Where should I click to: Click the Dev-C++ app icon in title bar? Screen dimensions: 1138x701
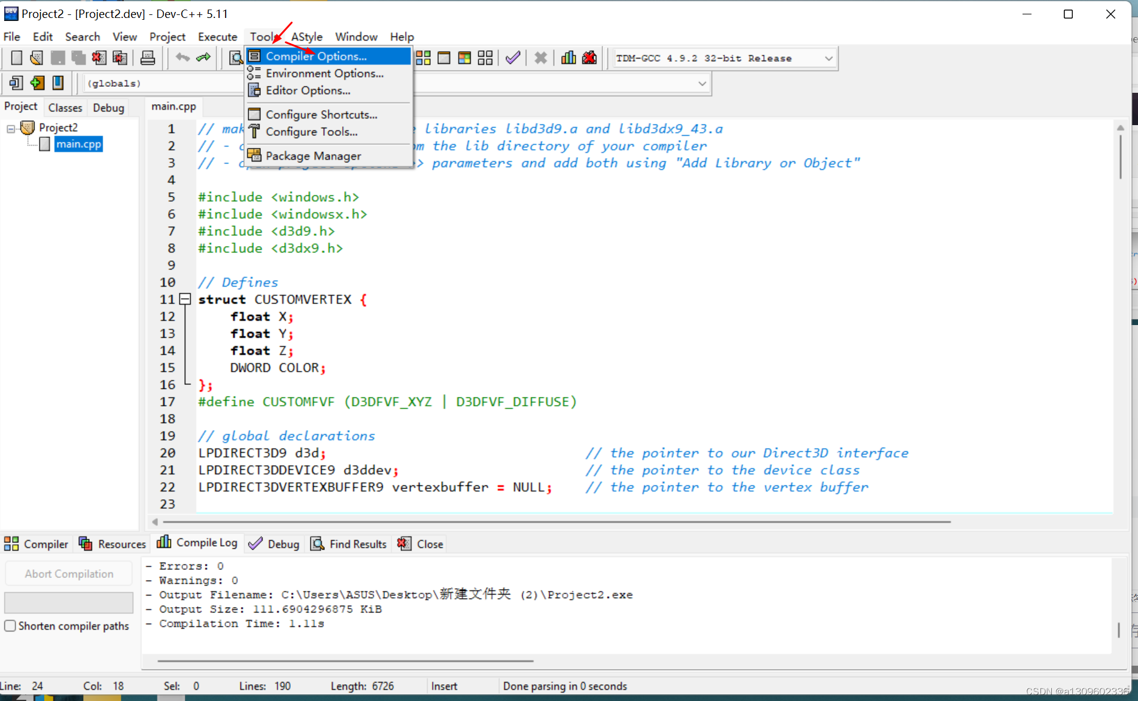[x=11, y=13]
